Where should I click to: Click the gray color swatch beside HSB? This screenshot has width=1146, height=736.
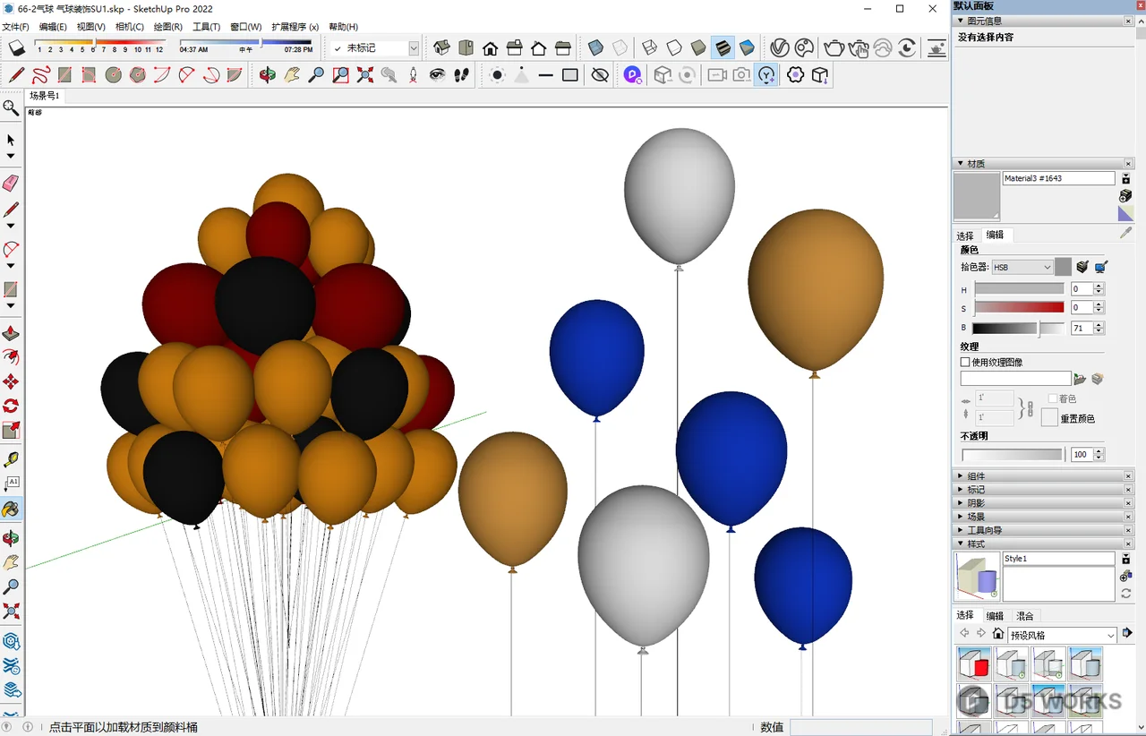pos(1063,267)
